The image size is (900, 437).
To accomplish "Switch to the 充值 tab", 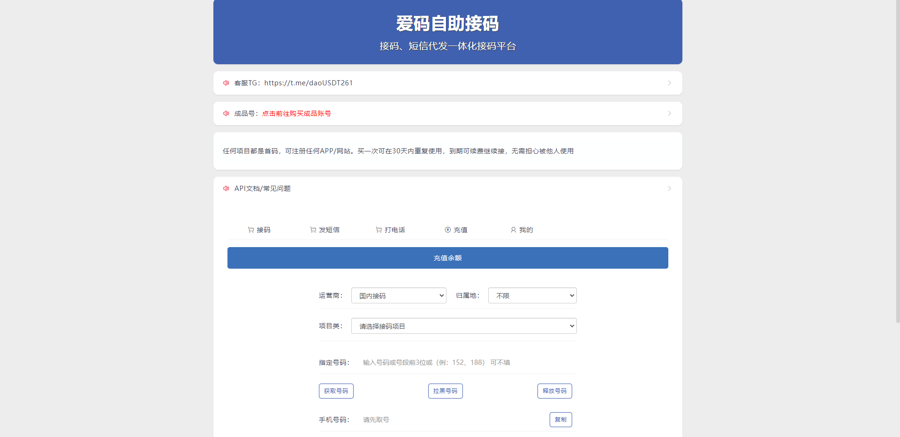I will (456, 230).
